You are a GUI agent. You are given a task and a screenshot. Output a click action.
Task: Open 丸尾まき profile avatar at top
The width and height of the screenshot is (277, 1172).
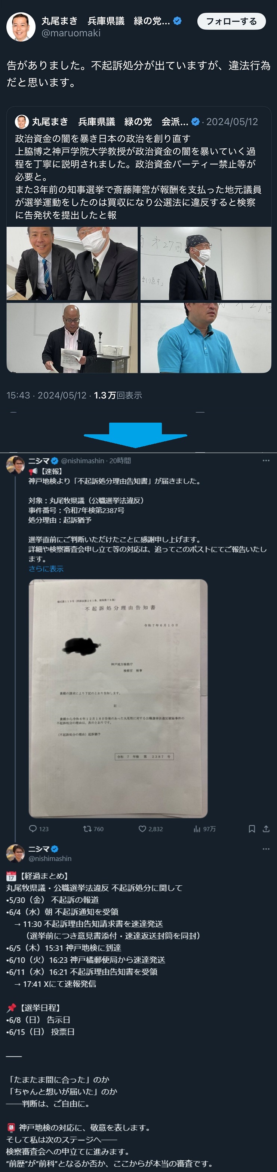[21, 26]
